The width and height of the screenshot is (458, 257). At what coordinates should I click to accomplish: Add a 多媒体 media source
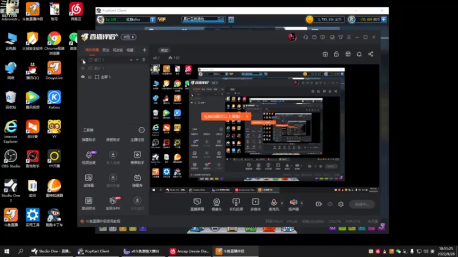pyautogui.click(x=255, y=204)
